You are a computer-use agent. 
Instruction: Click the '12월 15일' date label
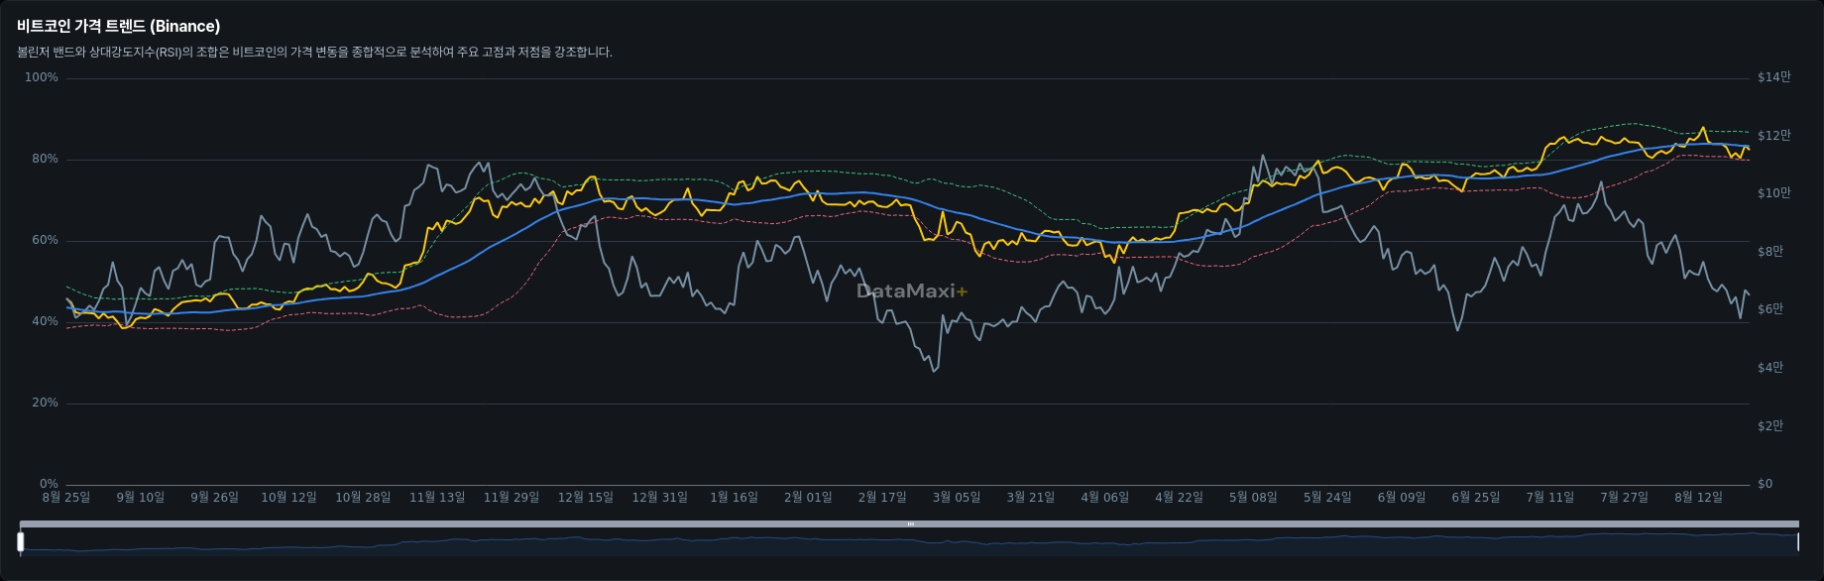pyautogui.click(x=586, y=498)
